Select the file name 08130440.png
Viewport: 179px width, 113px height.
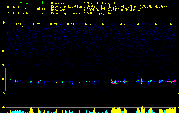coord(16,8)
